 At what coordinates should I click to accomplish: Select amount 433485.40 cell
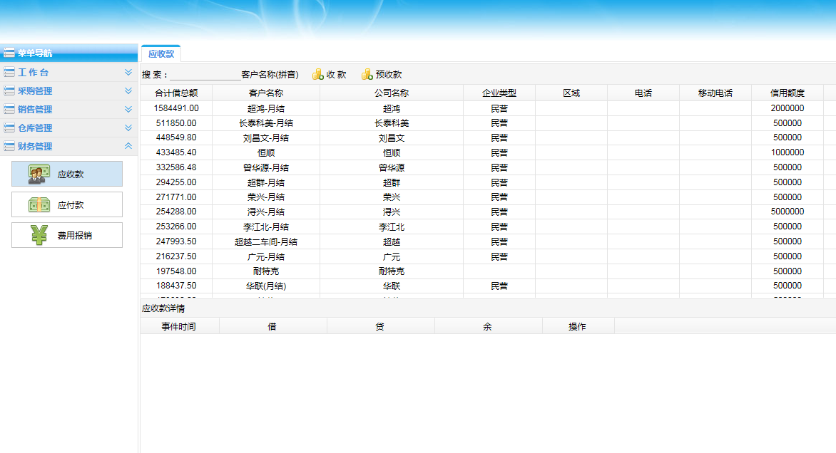tap(176, 152)
